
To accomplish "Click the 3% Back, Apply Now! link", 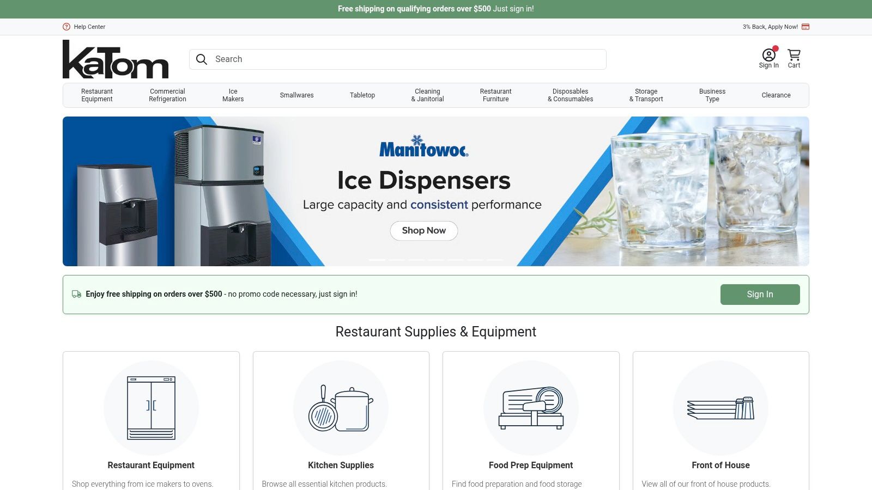I will pyautogui.click(x=770, y=27).
